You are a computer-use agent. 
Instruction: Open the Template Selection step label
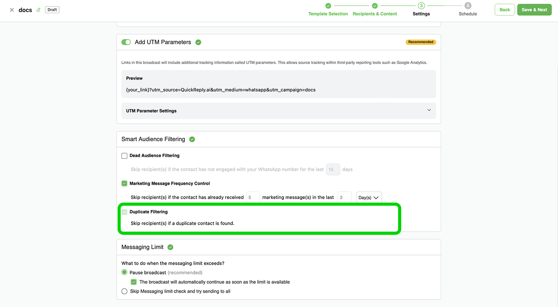(x=328, y=14)
